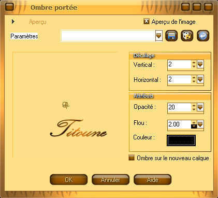Open help with the Aide button
Image resolution: width=218 pixels, height=198 pixels.
click(153, 179)
